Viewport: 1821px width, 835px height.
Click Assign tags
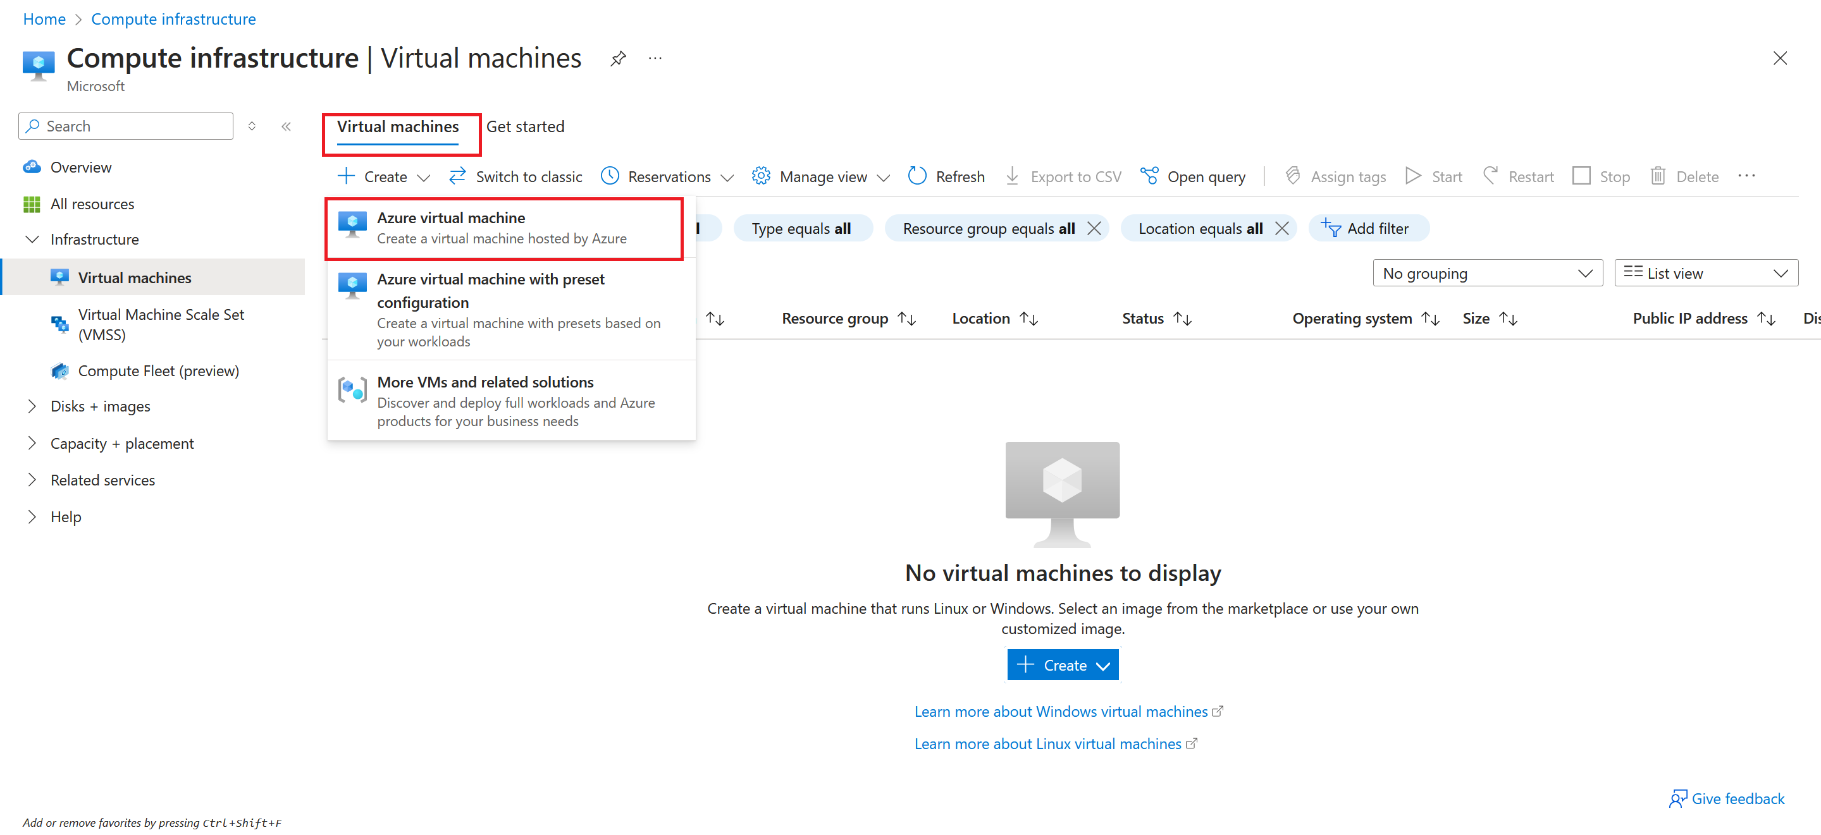(x=1335, y=176)
